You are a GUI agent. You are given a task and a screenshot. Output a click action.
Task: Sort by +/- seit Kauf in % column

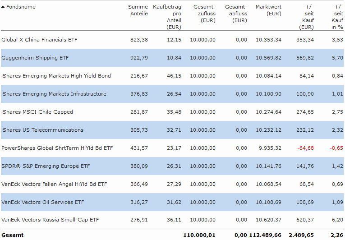point(337,17)
